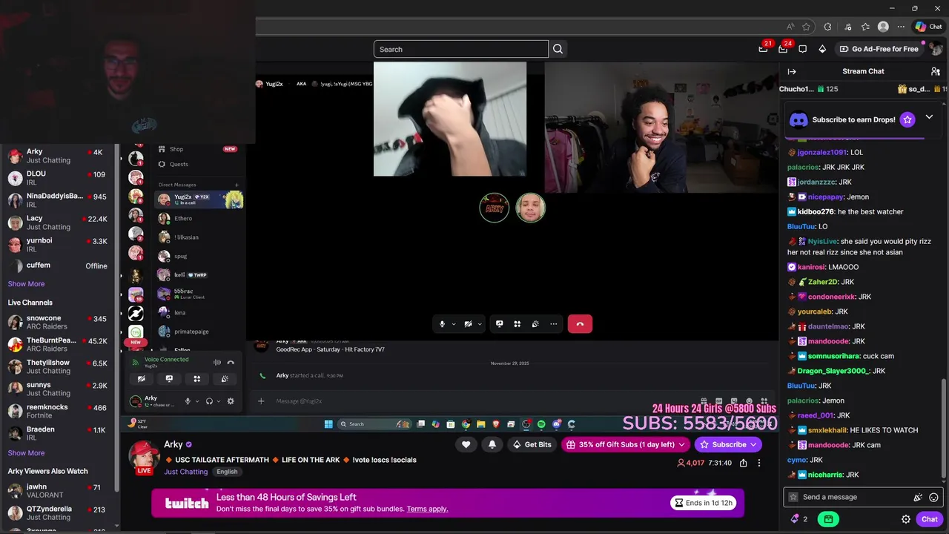This screenshot has width=949, height=534.
Task: Open Twitch prime loot tray showing 21
Action: pyautogui.click(x=764, y=49)
